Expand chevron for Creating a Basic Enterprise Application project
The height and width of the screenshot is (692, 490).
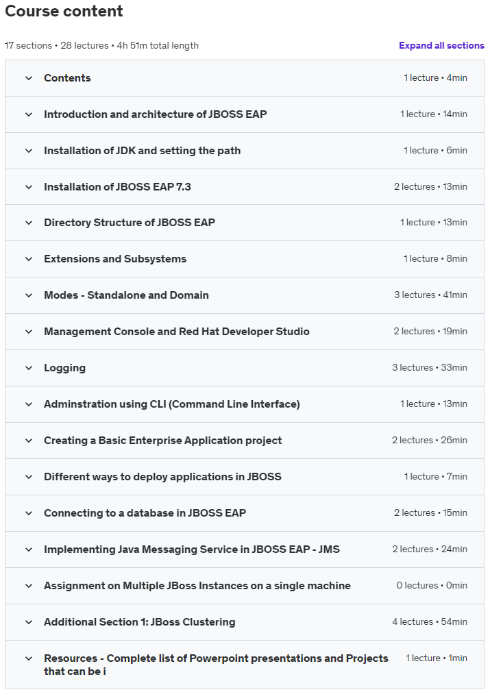coord(29,441)
